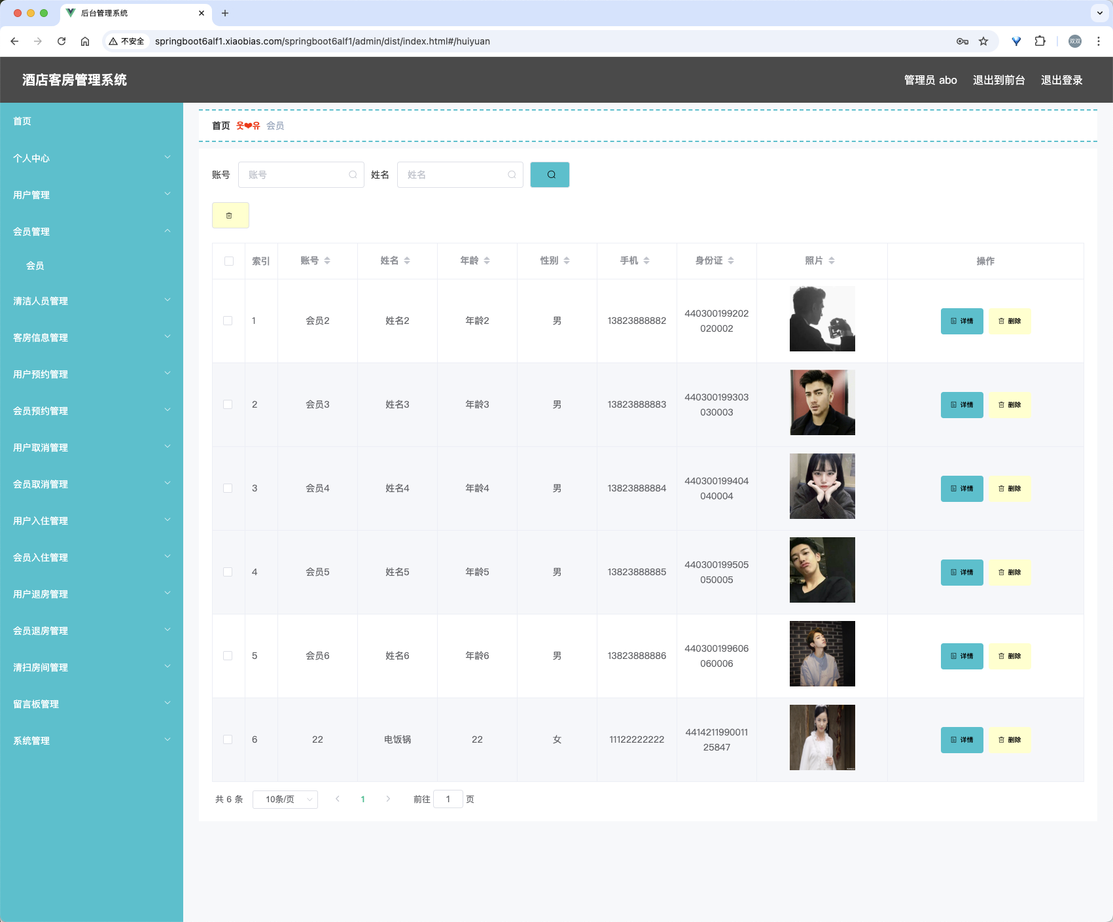Expand 系统管理 sidebar menu
This screenshot has height=922, width=1113.
[92, 741]
